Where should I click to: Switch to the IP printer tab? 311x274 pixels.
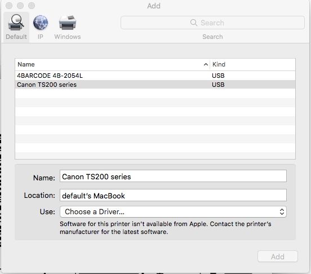coord(41,27)
